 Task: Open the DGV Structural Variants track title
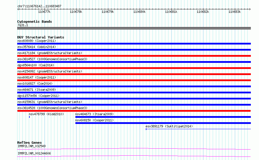(x=41, y=37)
